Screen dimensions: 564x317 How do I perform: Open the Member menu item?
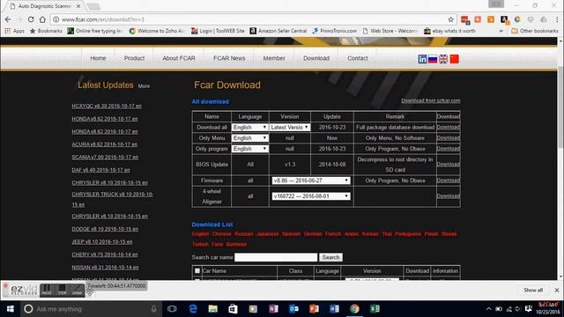click(x=274, y=58)
